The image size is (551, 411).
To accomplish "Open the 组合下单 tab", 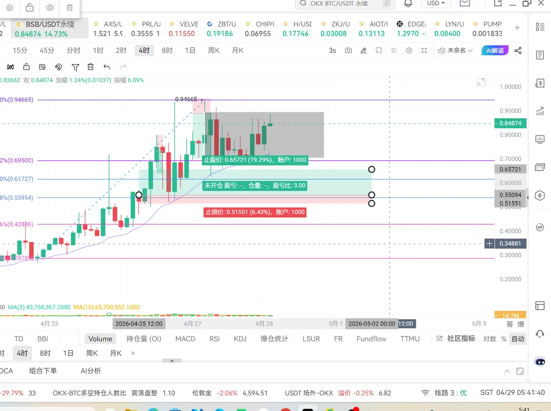I will pos(43,371).
